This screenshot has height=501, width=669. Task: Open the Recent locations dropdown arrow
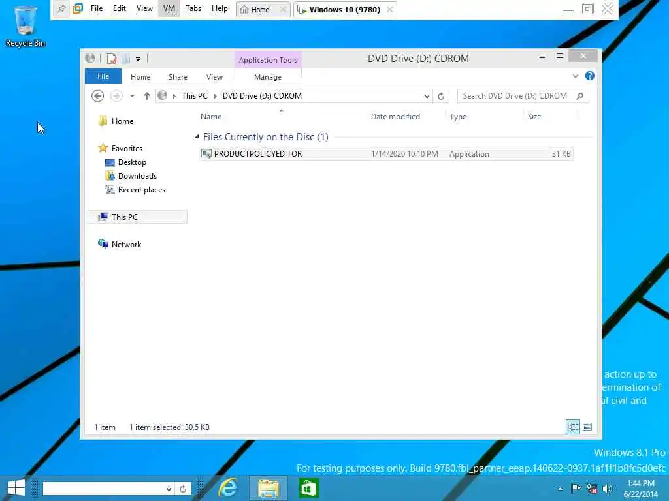pos(132,96)
